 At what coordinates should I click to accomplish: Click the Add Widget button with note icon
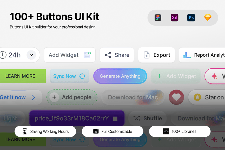tap(70, 55)
